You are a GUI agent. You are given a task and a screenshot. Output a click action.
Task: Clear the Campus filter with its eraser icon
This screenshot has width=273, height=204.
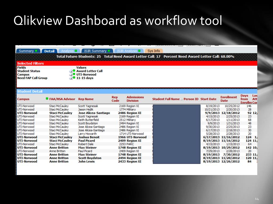pos(71,75)
